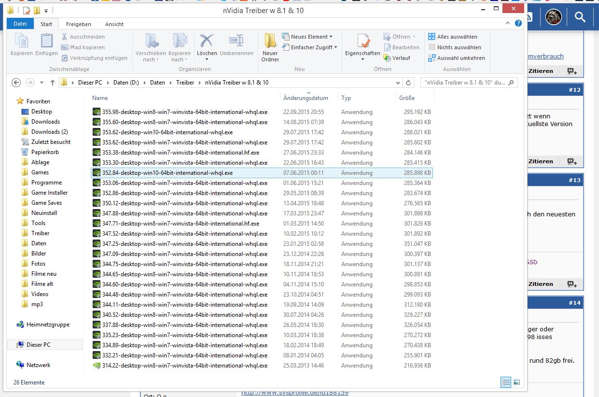Screen dimensions: 599x397
Task: Select Desktop in Favoriten
Action: point(42,112)
